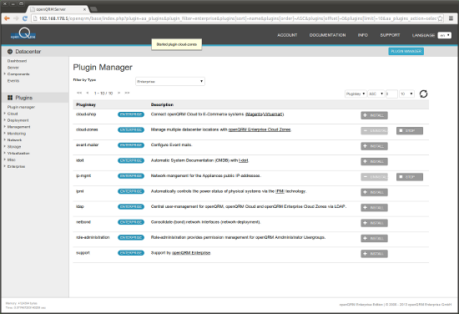Install the ldap plugin
Screen dimensions: 459x314
(374, 208)
